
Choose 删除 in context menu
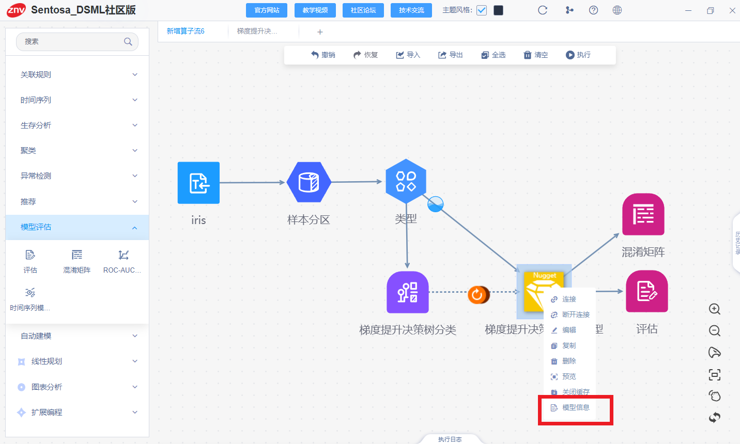(569, 361)
